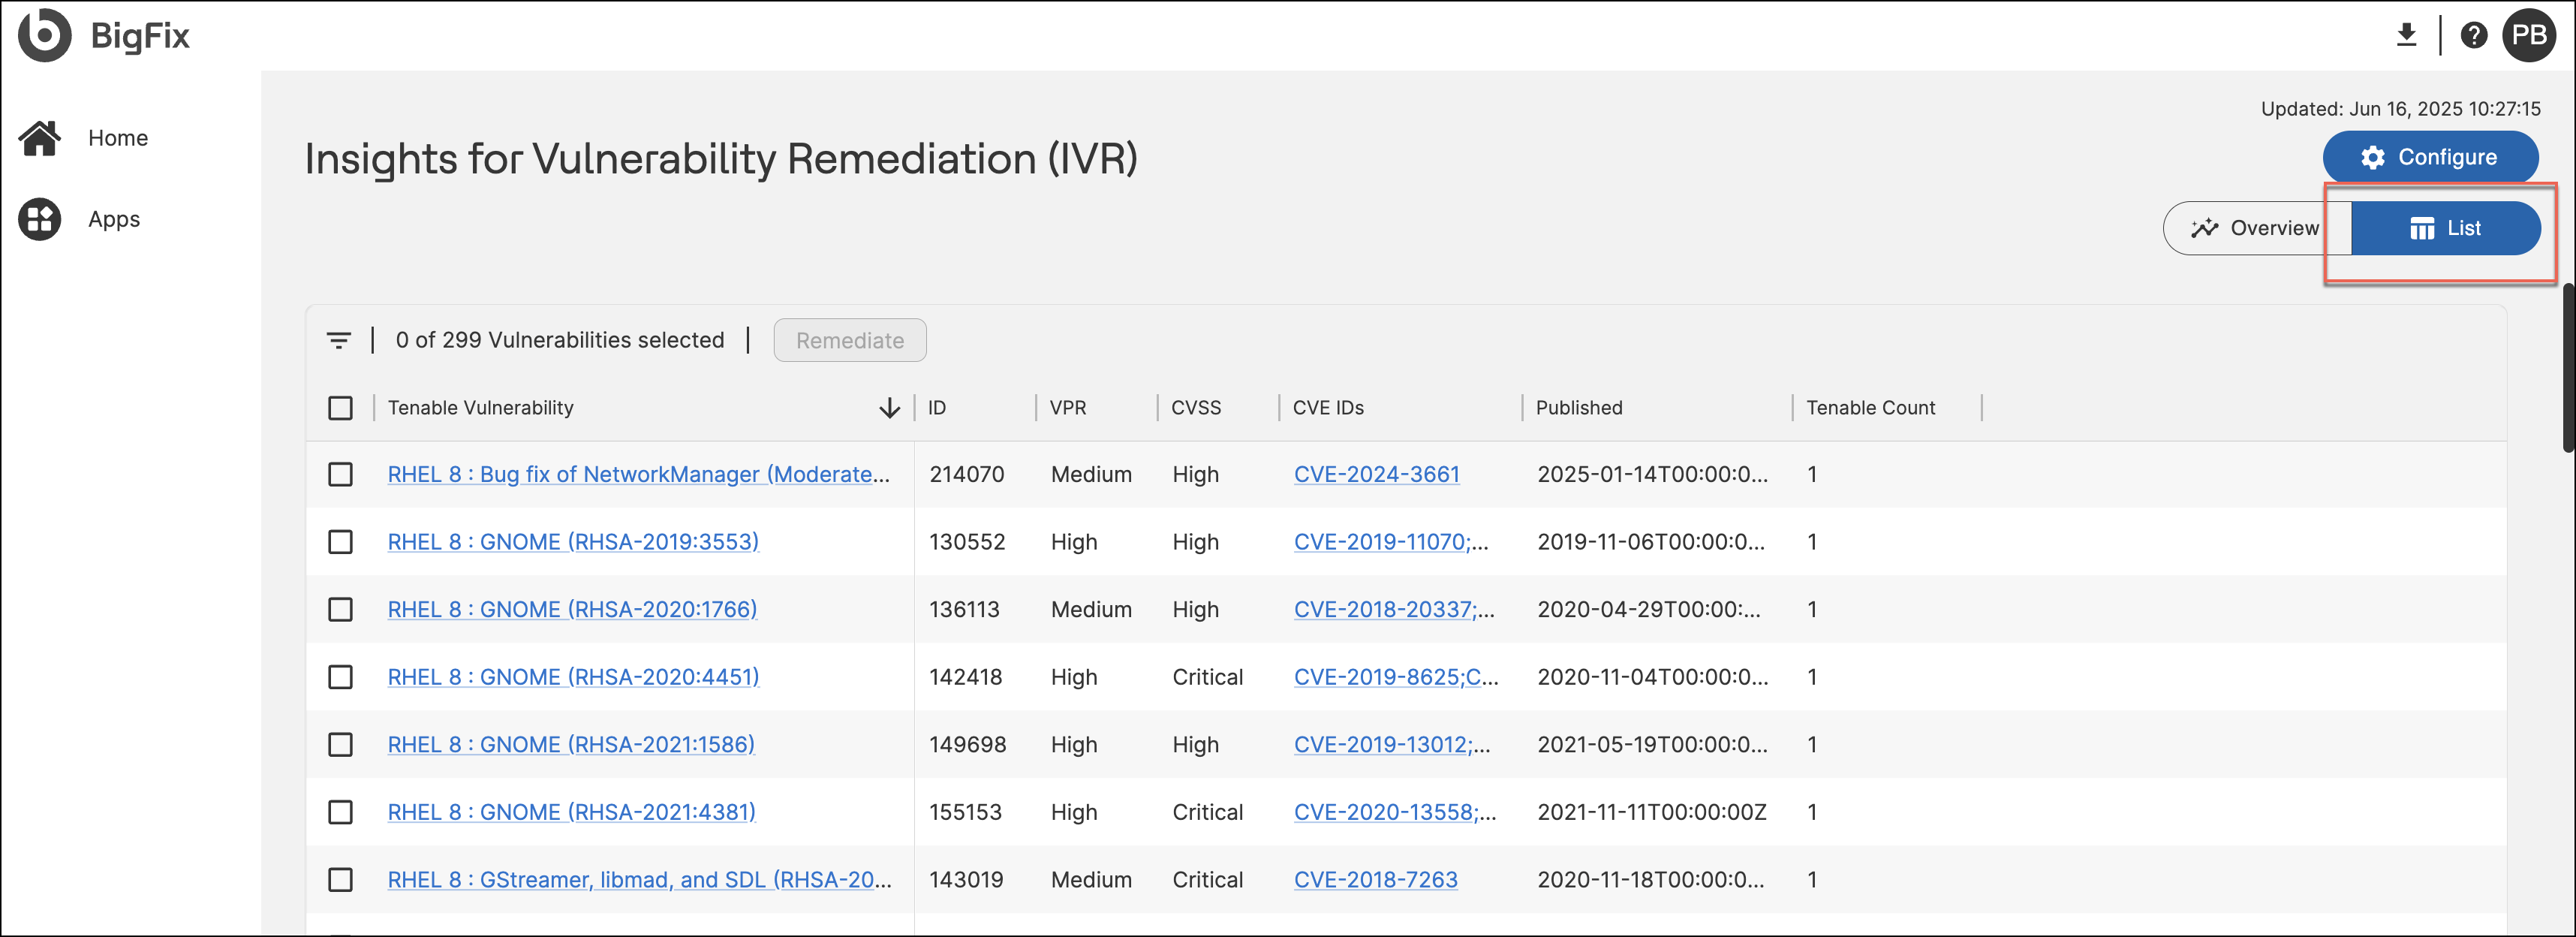Check the RHEL 8 NetworkManager row checkbox
This screenshot has height=937, width=2576.
tap(340, 474)
